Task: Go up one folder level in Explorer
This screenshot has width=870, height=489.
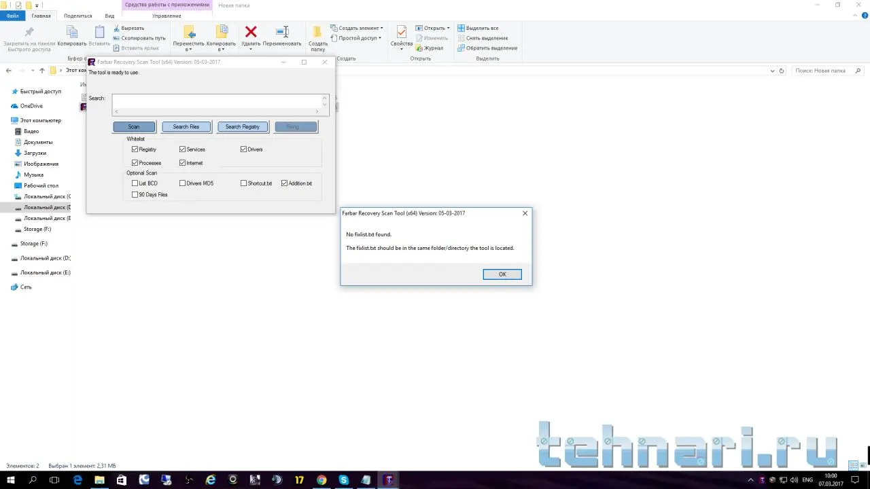Action: (41, 71)
